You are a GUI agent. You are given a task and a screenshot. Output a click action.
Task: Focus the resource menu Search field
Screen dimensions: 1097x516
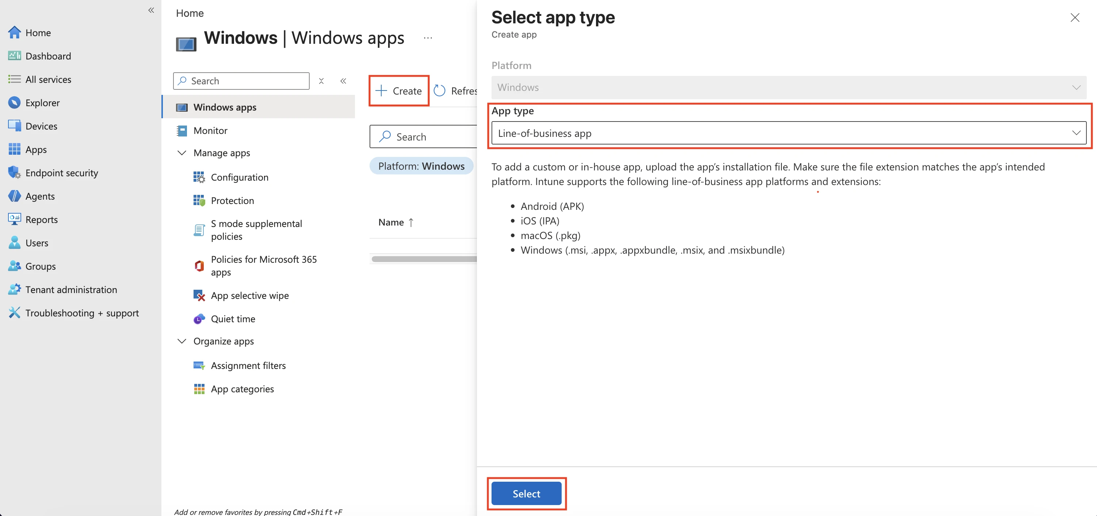click(241, 81)
